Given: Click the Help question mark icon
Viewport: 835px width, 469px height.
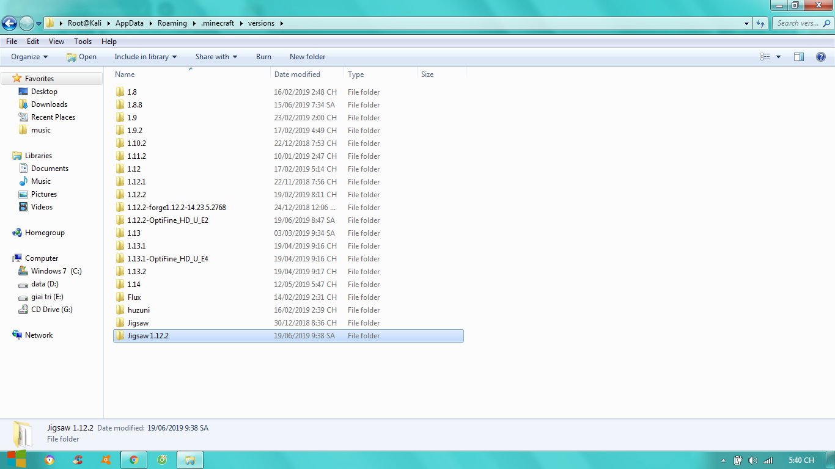Looking at the screenshot, I should 821,57.
